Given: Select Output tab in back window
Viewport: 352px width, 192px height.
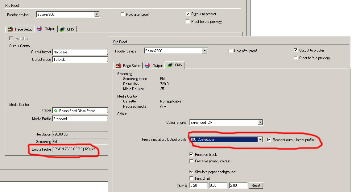Looking at the screenshot, I should [46, 28].
